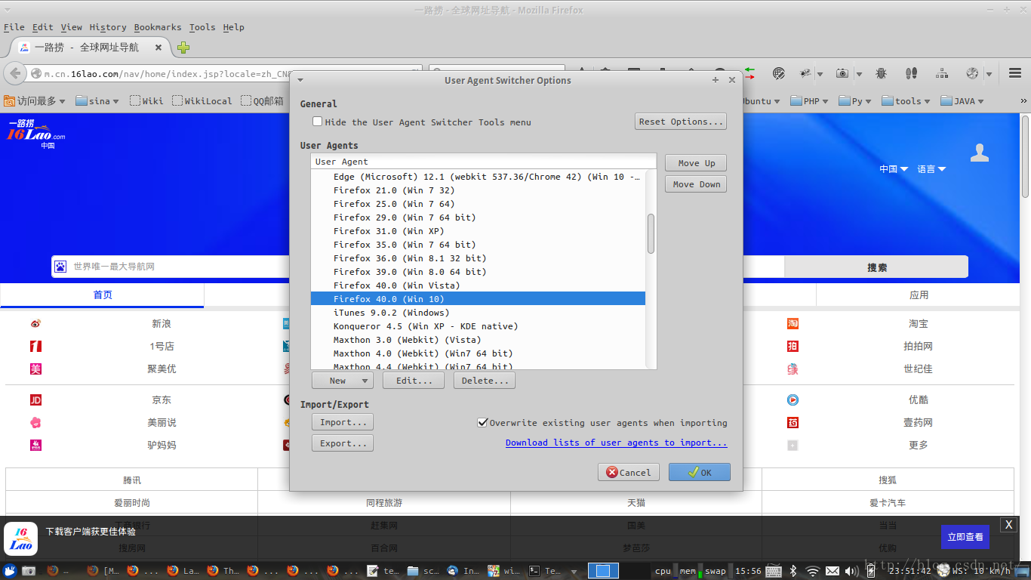Expand the monkey icon dropdown arrow
Image resolution: width=1031 pixels, height=580 pixels.
820,74
